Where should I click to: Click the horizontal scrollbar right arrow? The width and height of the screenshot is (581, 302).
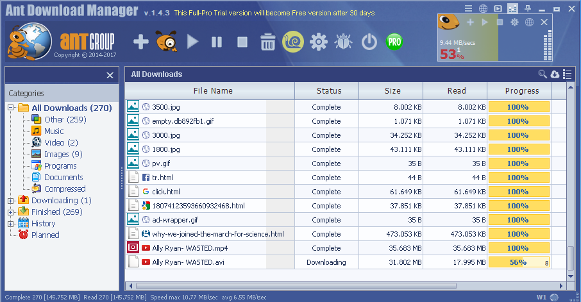[x=561, y=286]
